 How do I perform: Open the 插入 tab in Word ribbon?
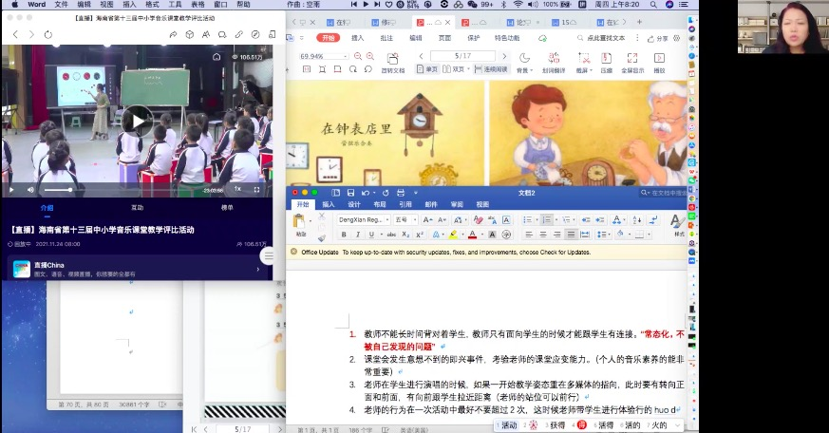329,204
